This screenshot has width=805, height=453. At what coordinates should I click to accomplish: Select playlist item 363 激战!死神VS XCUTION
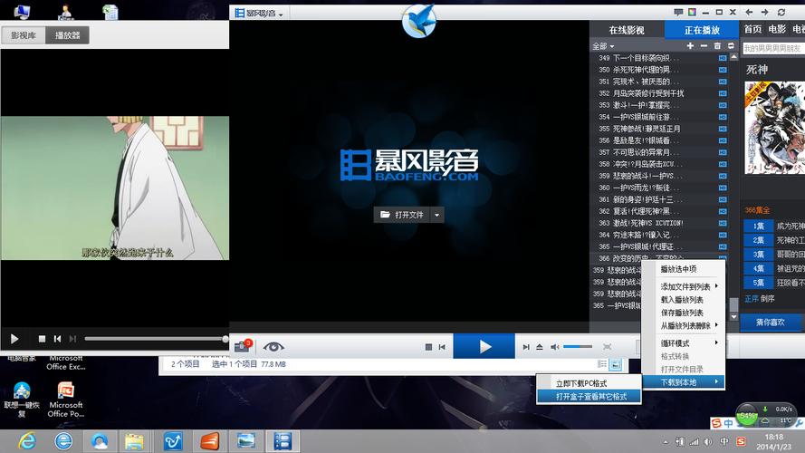click(658, 224)
